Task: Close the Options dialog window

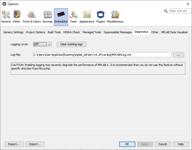Action: tap(188, 4)
